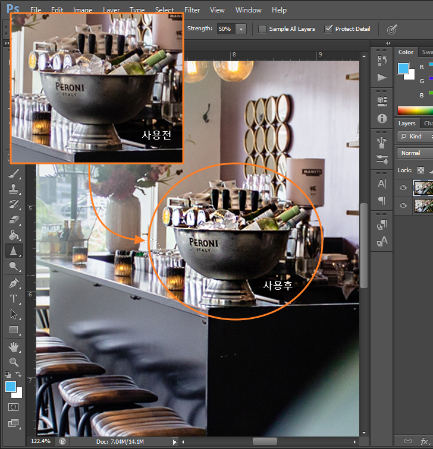433x449 pixels.
Task: Toggle Quick Mask mode
Action: click(x=14, y=407)
